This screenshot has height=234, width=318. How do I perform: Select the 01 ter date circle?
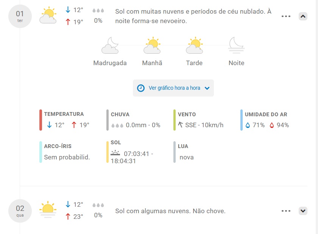coord(20,16)
